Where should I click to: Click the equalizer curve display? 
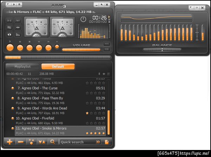[156, 18]
